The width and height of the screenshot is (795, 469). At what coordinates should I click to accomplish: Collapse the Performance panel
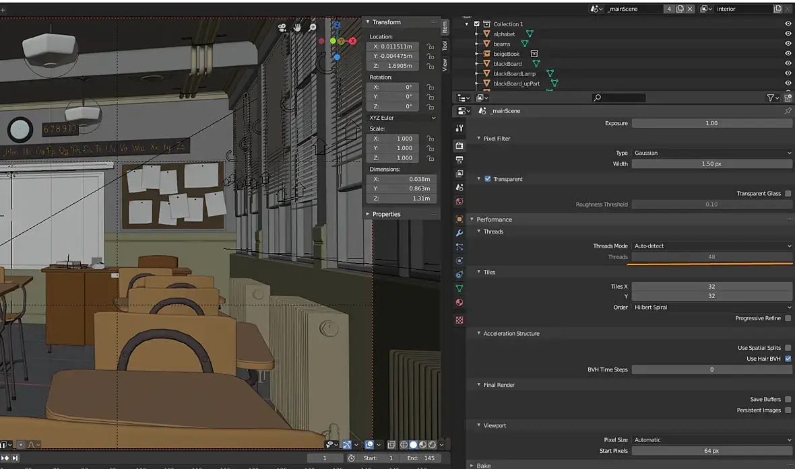[x=494, y=219]
